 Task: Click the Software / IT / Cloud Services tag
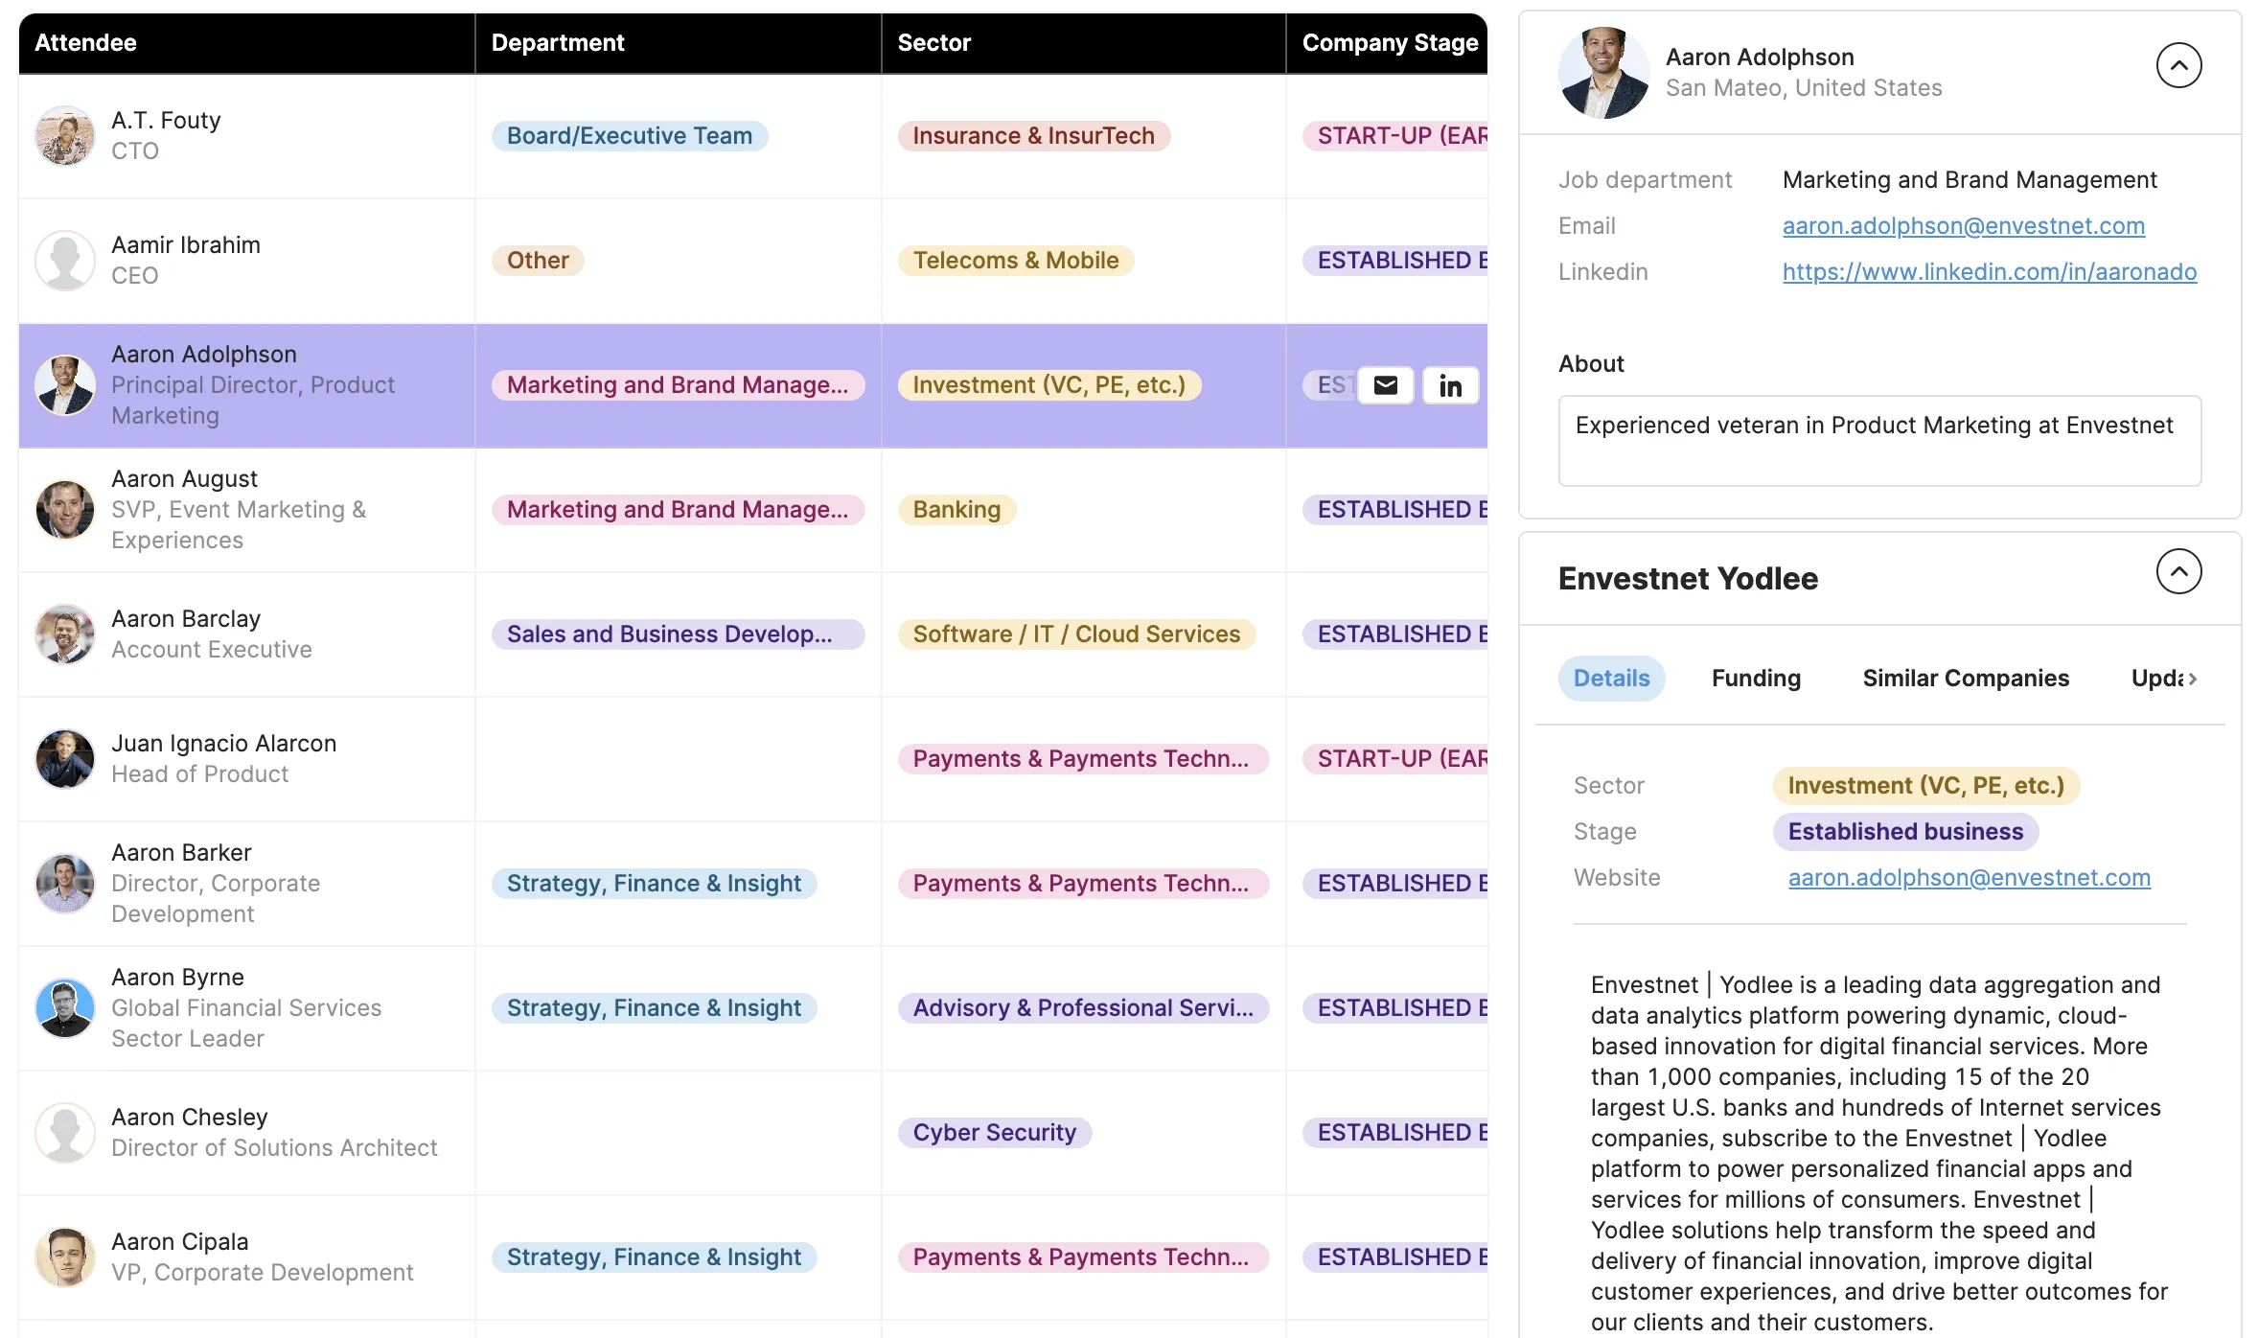click(x=1076, y=634)
